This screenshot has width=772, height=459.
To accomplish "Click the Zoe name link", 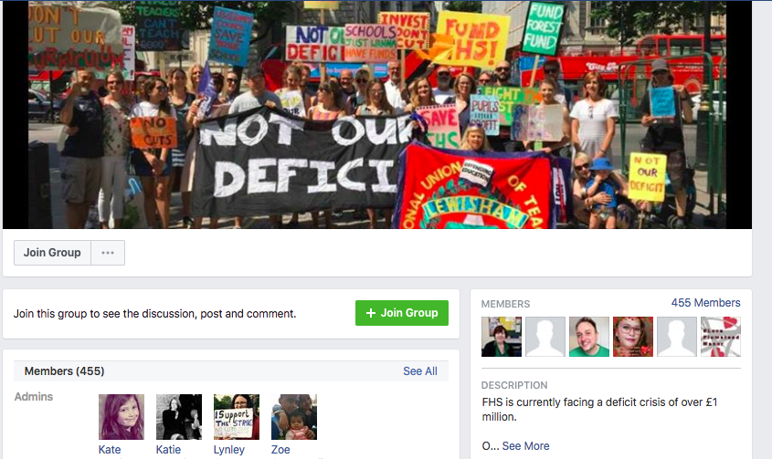I will (x=280, y=449).
